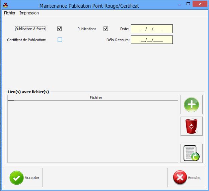
Task: Click the document refresh icon
Action: (192, 153)
